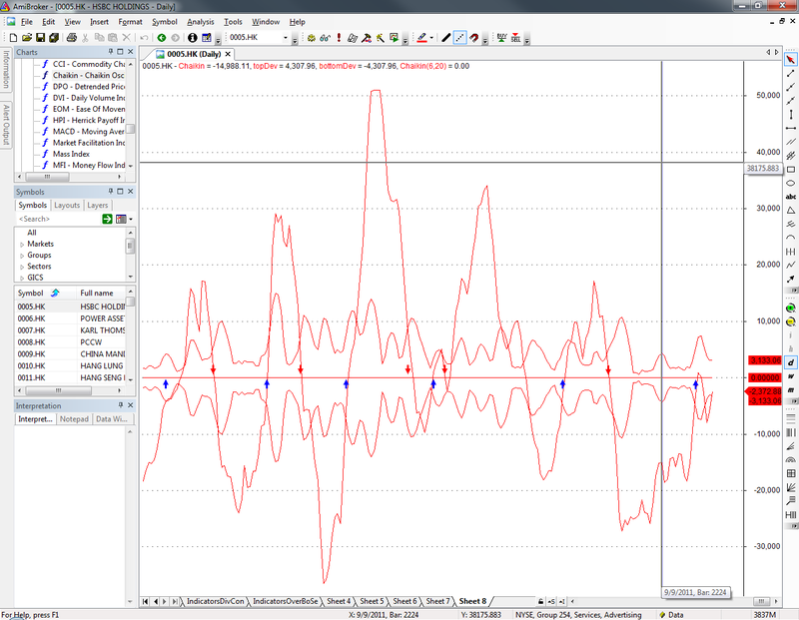Click the Save All icon
The height and width of the screenshot is (620, 799).
point(54,38)
